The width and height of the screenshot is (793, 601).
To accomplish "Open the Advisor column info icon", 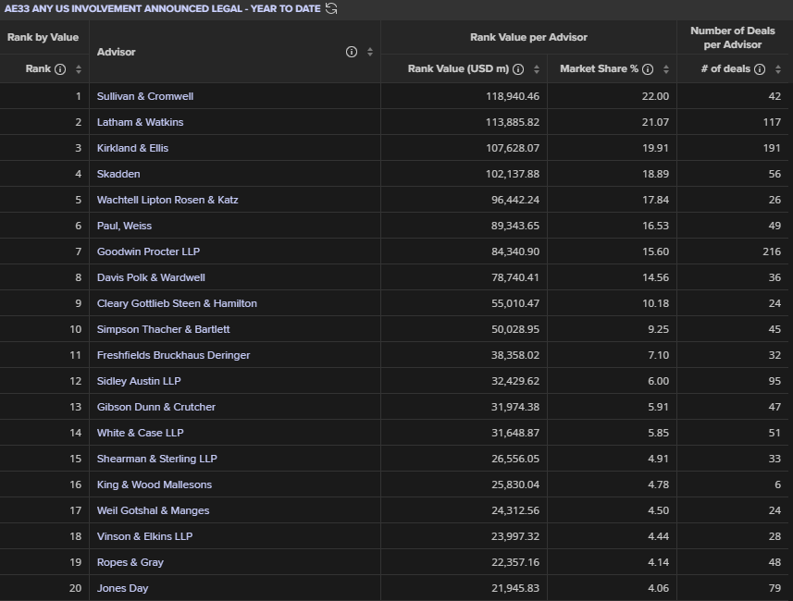I will coord(352,52).
